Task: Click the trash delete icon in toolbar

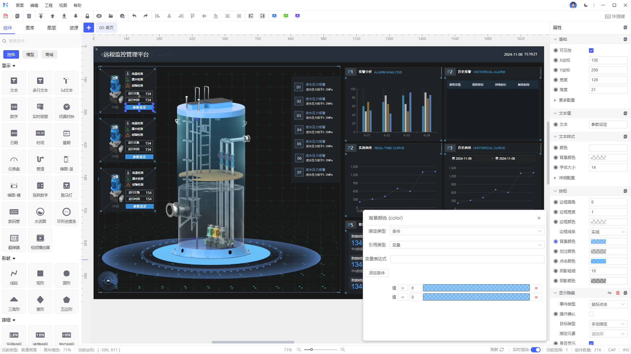Action: pyautogui.click(x=29, y=16)
